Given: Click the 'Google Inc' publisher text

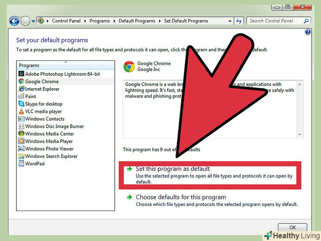Looking at the screenshot, I should [149, 69].
